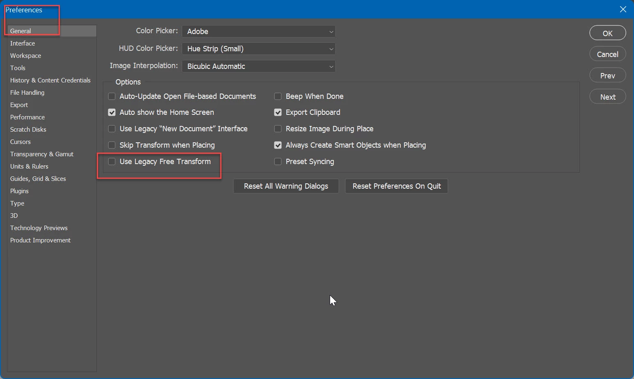Open Export preferences
This screenshot has width=634, height=379.
point(52,105)
